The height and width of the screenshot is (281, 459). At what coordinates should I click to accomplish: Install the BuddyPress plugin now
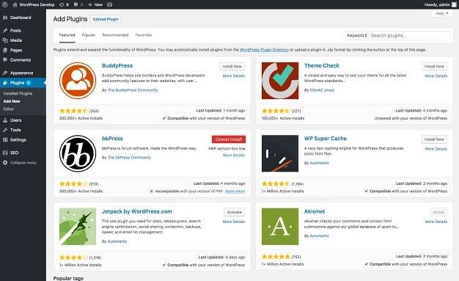[x=232, y=67]
